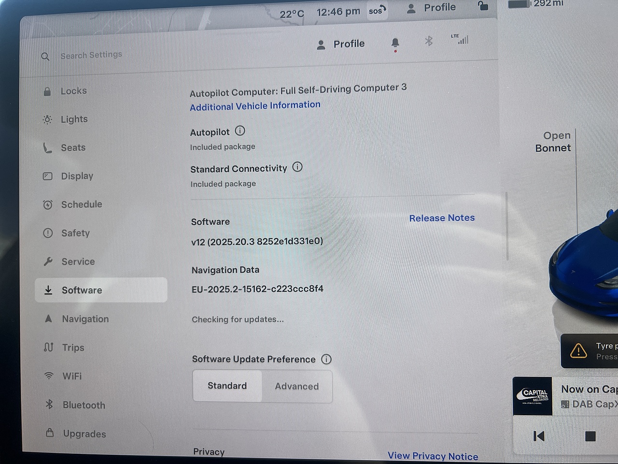Image resolution: width=618 pixels, height=464 pixels.
Task: Skip to previous track in media player
Action: (539, 436)
